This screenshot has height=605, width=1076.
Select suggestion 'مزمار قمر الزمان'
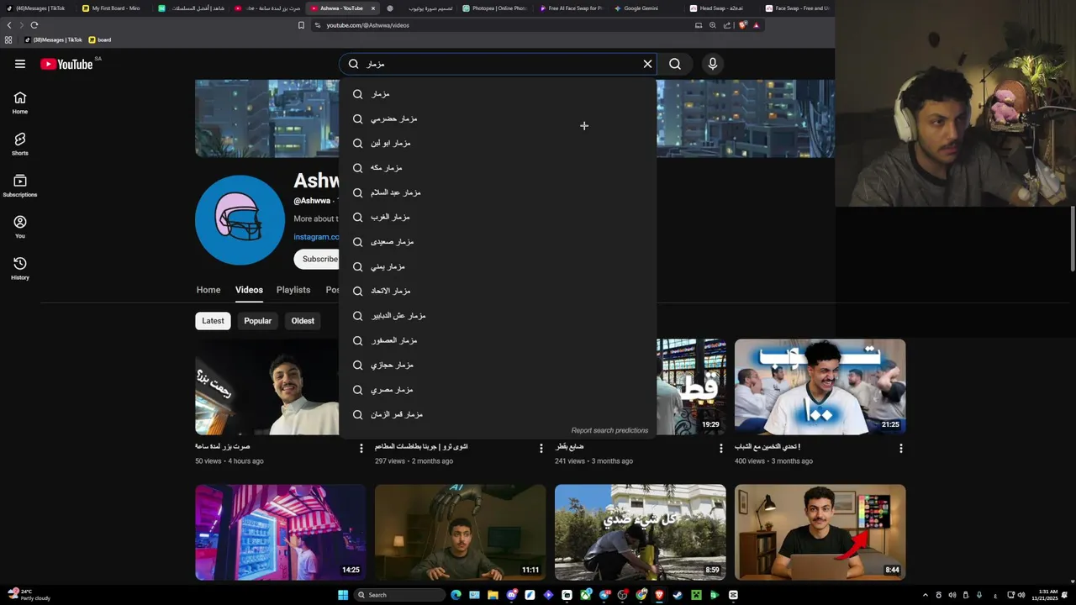tap(498, 414)
